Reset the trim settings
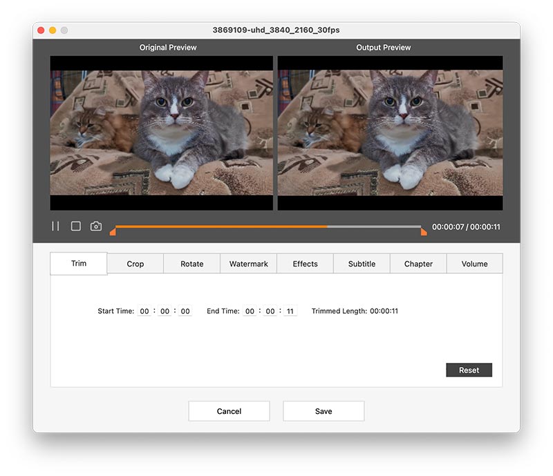 469,370
